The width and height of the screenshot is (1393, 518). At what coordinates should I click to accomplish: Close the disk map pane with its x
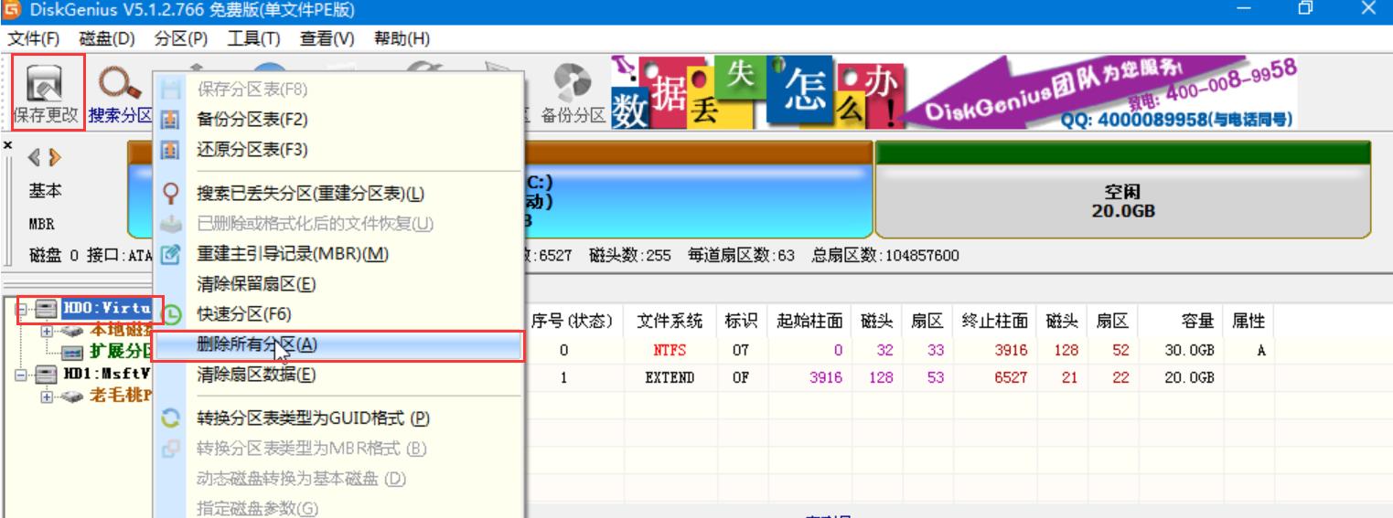7,145
